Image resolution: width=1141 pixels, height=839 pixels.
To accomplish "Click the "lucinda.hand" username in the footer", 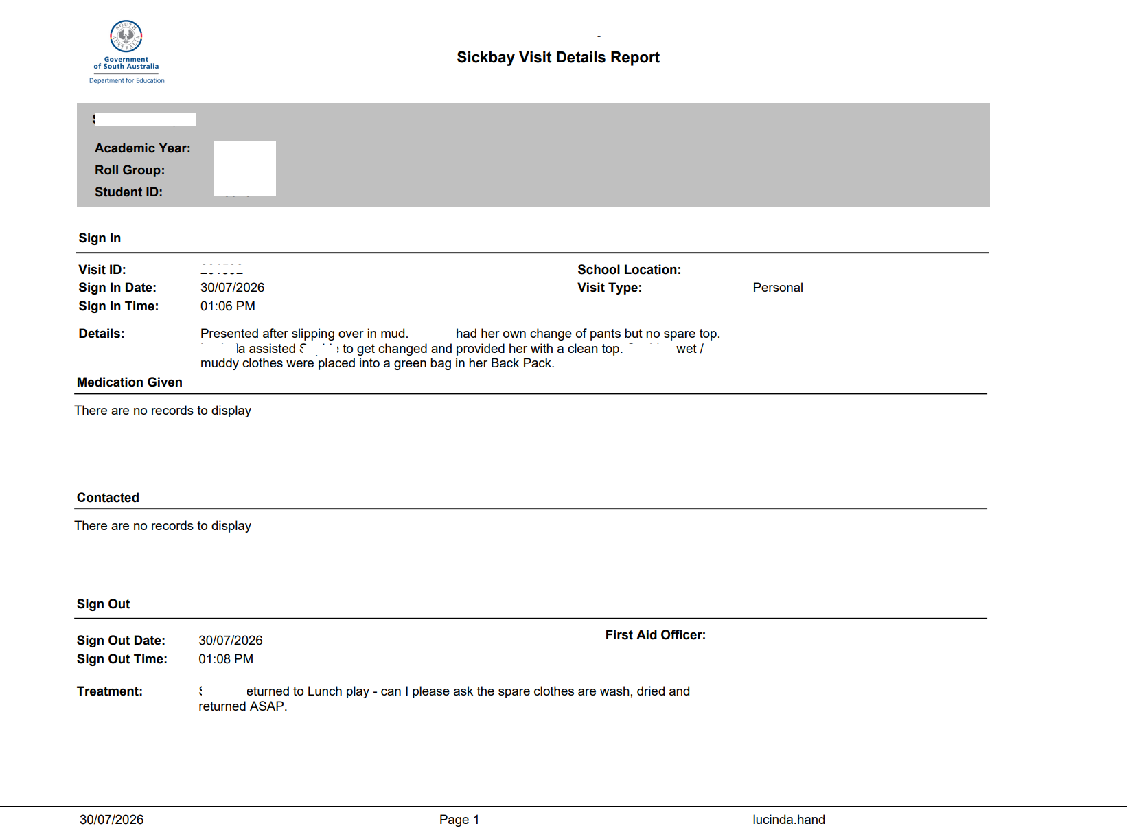I will click(789, 820).
